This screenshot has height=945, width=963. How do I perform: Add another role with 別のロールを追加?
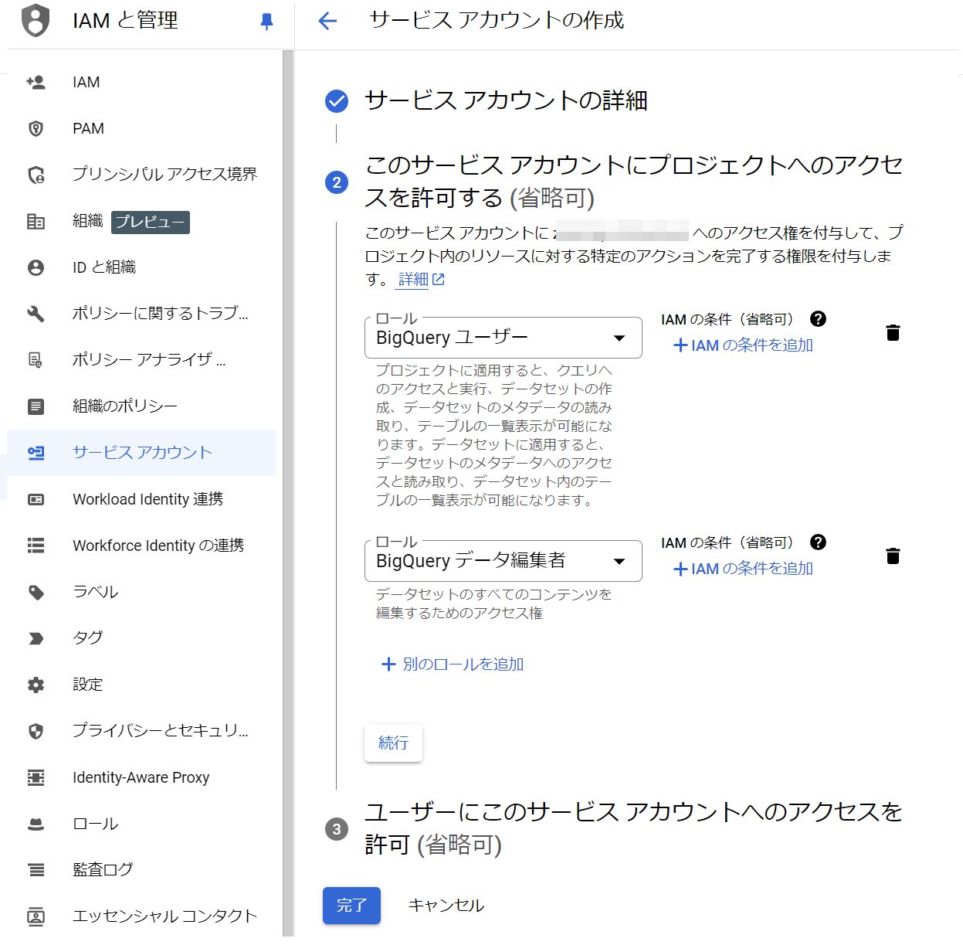453,665
